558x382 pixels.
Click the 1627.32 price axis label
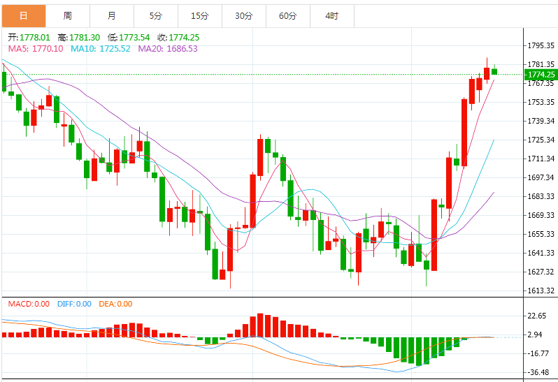[541, 272]
